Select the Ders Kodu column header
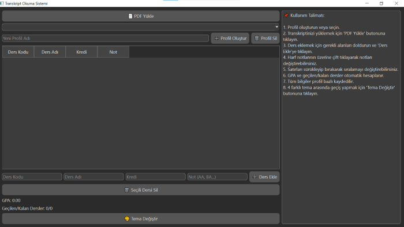 click(x=18, y=52)
